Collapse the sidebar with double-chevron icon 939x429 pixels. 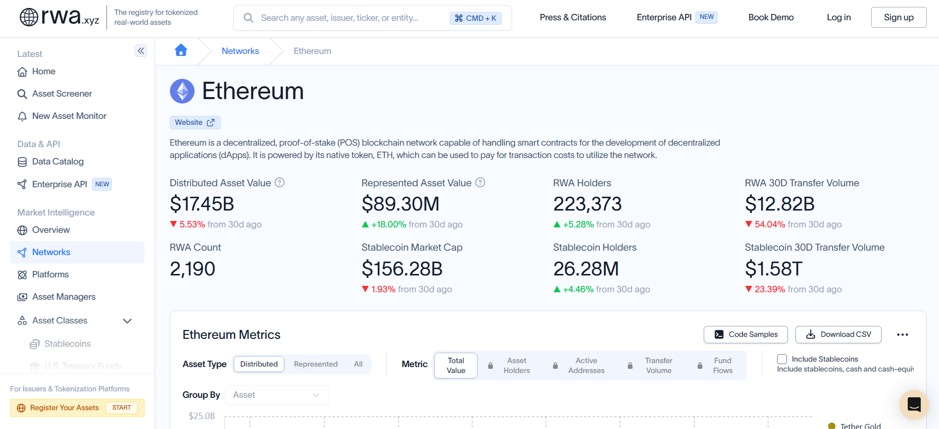tap(141, 51)
